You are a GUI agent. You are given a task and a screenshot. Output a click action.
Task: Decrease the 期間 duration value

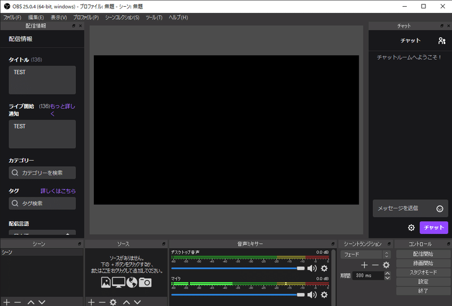[388, 278]
